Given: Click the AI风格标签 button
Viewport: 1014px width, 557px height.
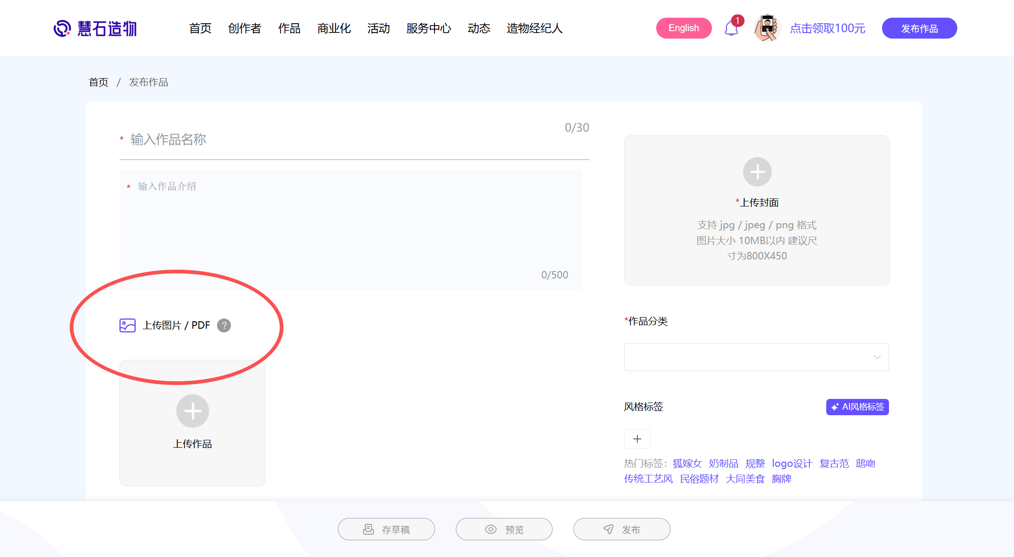Looking at the screenshot, I should point(857,407).
